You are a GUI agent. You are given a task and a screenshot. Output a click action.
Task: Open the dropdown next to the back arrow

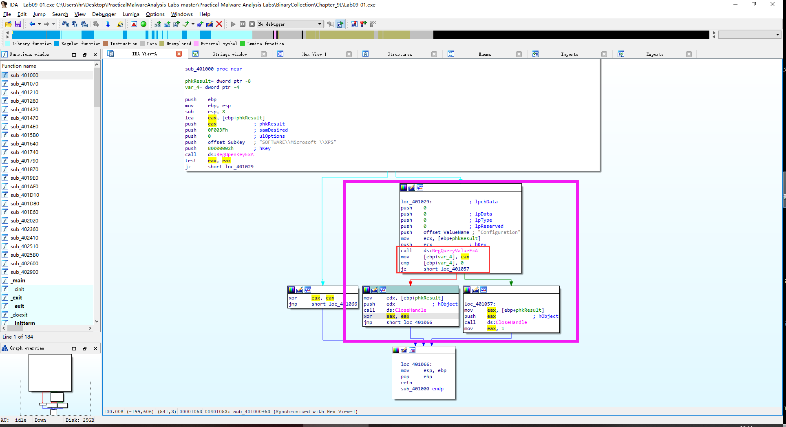[39, 24]
